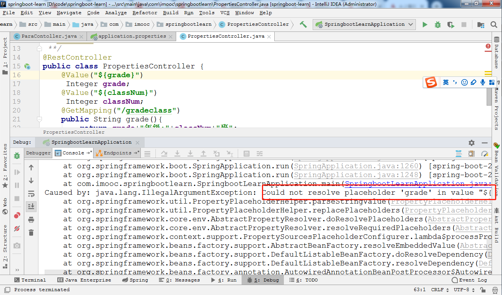The height and width of the screenshot is (295, 502).
Task: Open the hidden left tool buttons chevron
Action: (17, 270)
